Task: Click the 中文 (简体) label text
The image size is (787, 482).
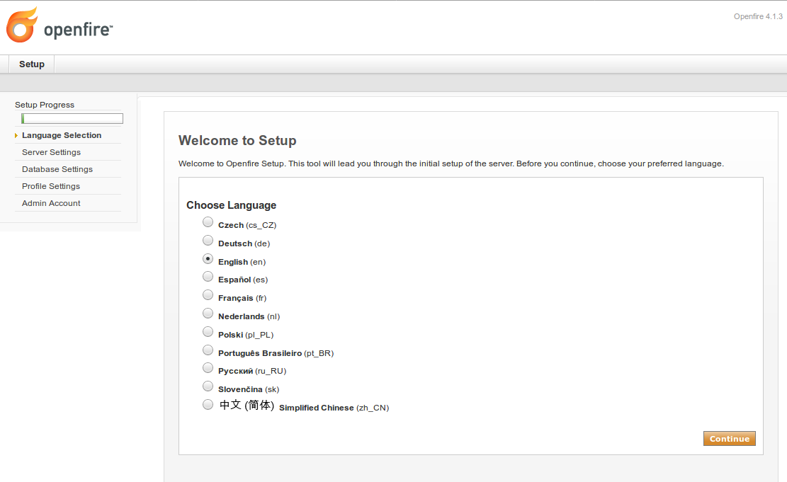Action: [247, 406]
